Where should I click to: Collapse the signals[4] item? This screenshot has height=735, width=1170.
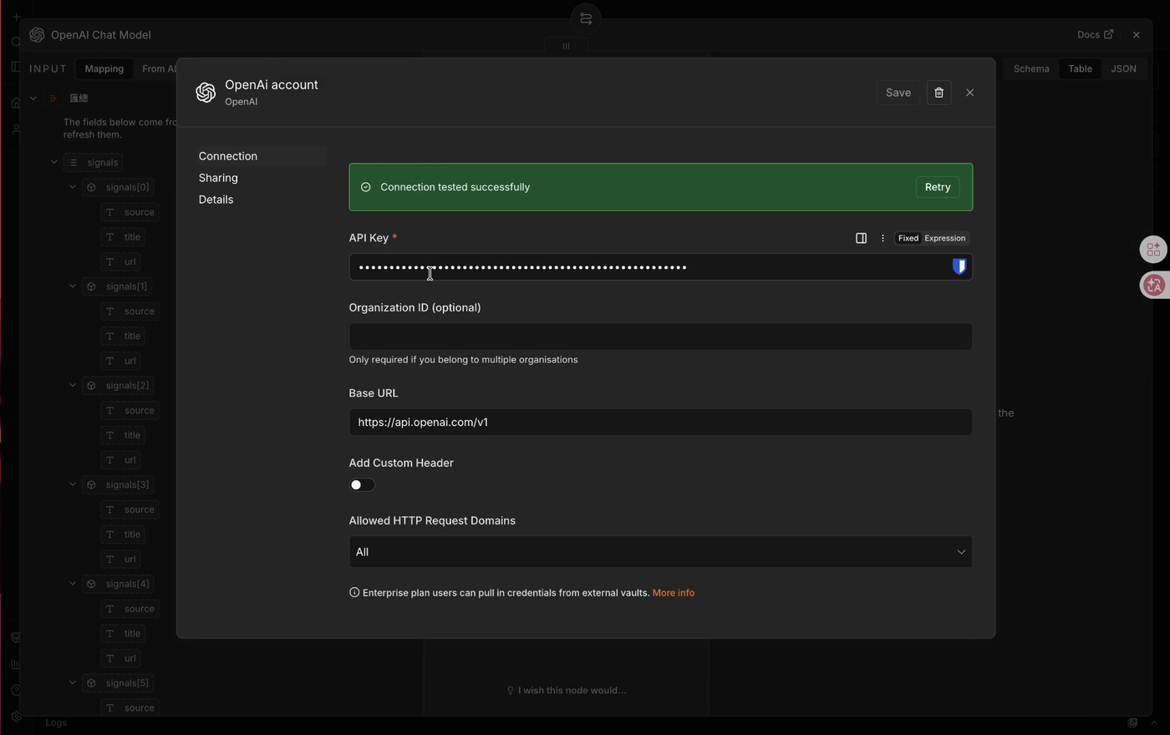pos(72,584)
